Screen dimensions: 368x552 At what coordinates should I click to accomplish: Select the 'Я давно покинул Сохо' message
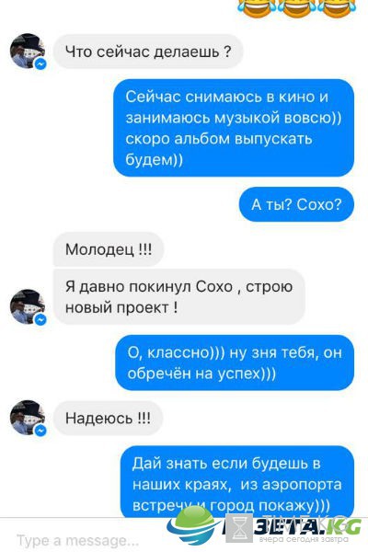coord(178,296)
